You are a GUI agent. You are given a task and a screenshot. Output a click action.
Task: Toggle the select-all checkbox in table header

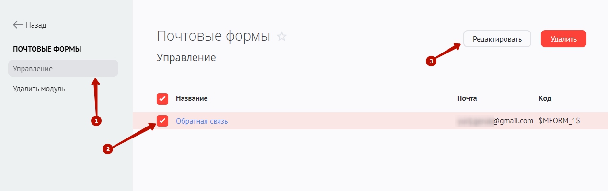pyautogui.click(x=162, y=98)
